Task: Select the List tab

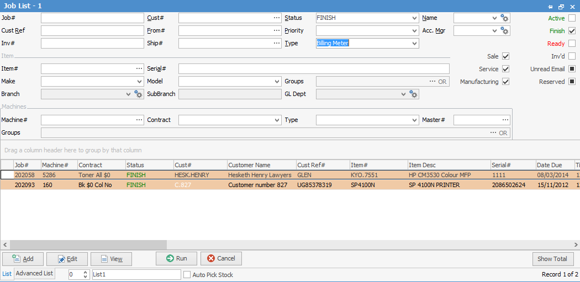Action: coord(7,274)
